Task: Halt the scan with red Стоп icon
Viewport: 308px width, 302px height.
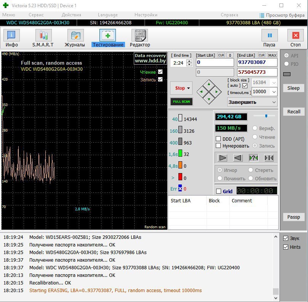Action: 295,35
